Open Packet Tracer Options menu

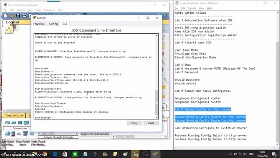(x=21, y=10)
